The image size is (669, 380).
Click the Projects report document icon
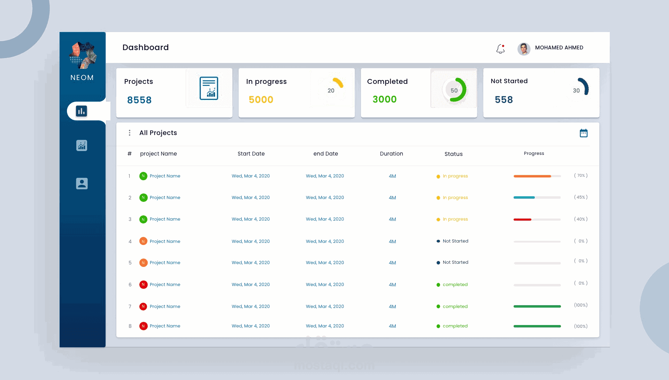[x=209, y=88]
